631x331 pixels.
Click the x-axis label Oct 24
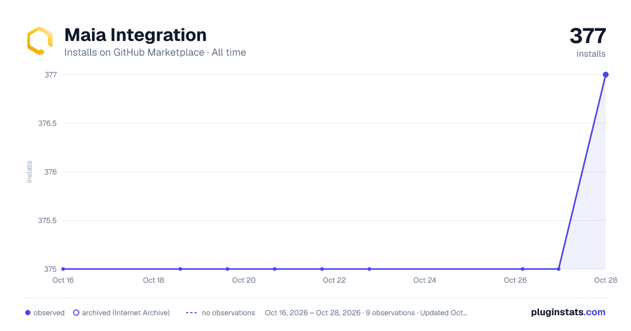click(425, 280)
